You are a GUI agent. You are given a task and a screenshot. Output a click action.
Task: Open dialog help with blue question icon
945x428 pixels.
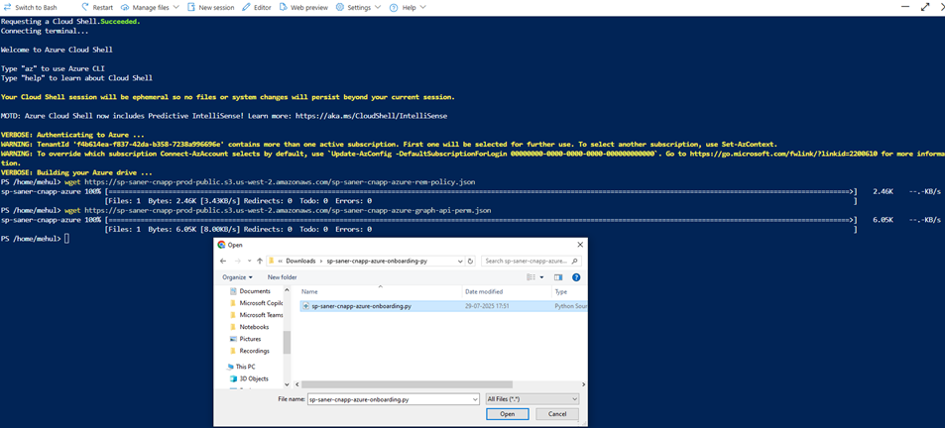coord(575,276)
